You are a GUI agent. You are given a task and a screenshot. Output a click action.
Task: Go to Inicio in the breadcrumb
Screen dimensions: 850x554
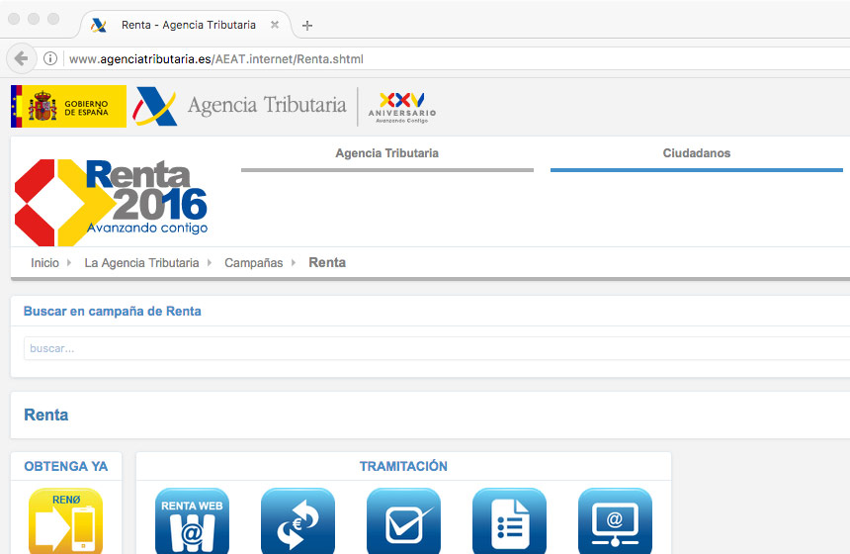click(45, 263)
